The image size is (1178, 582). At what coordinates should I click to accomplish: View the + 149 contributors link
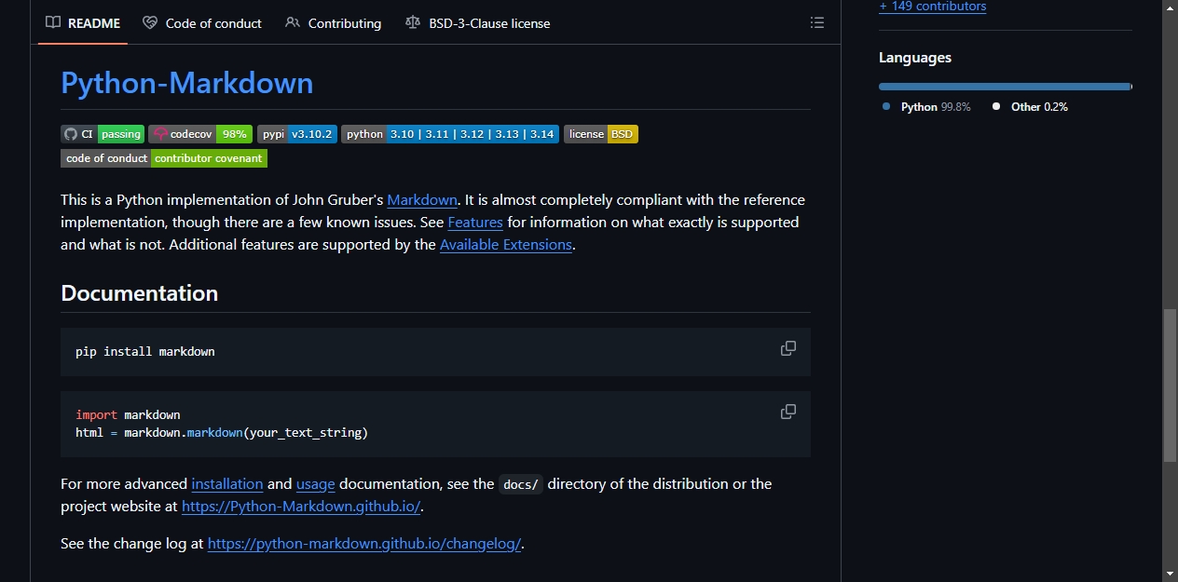pos(932,7)
